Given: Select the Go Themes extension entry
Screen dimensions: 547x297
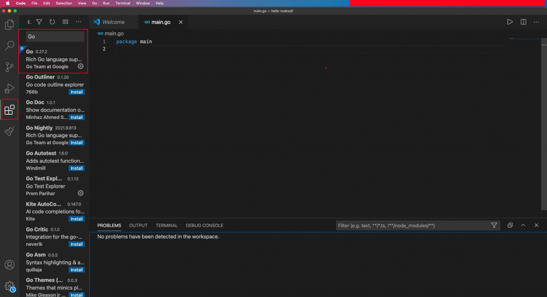Looking at the screenshot, I should tap(54, 287).
